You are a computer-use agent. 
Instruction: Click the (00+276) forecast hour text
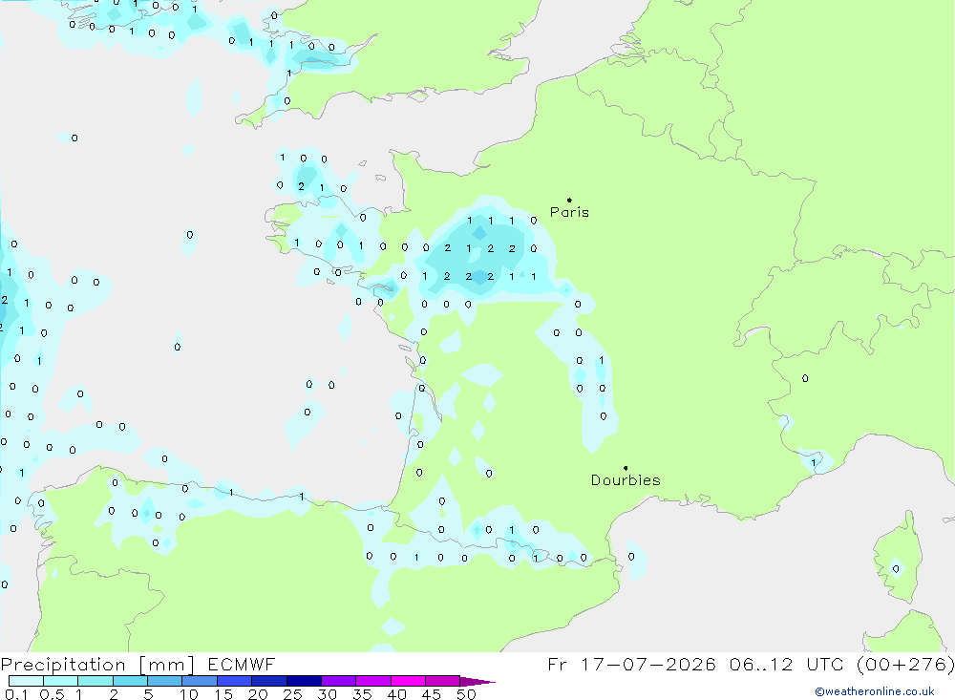click(x=905, y=664)
